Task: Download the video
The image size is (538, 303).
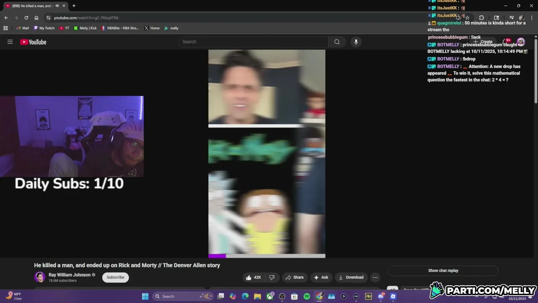Action: tap(351, 277)
